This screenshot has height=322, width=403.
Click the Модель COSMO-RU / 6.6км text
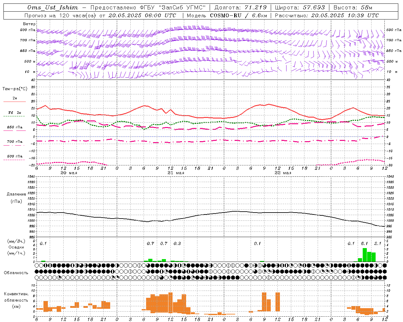pos(226,15)
